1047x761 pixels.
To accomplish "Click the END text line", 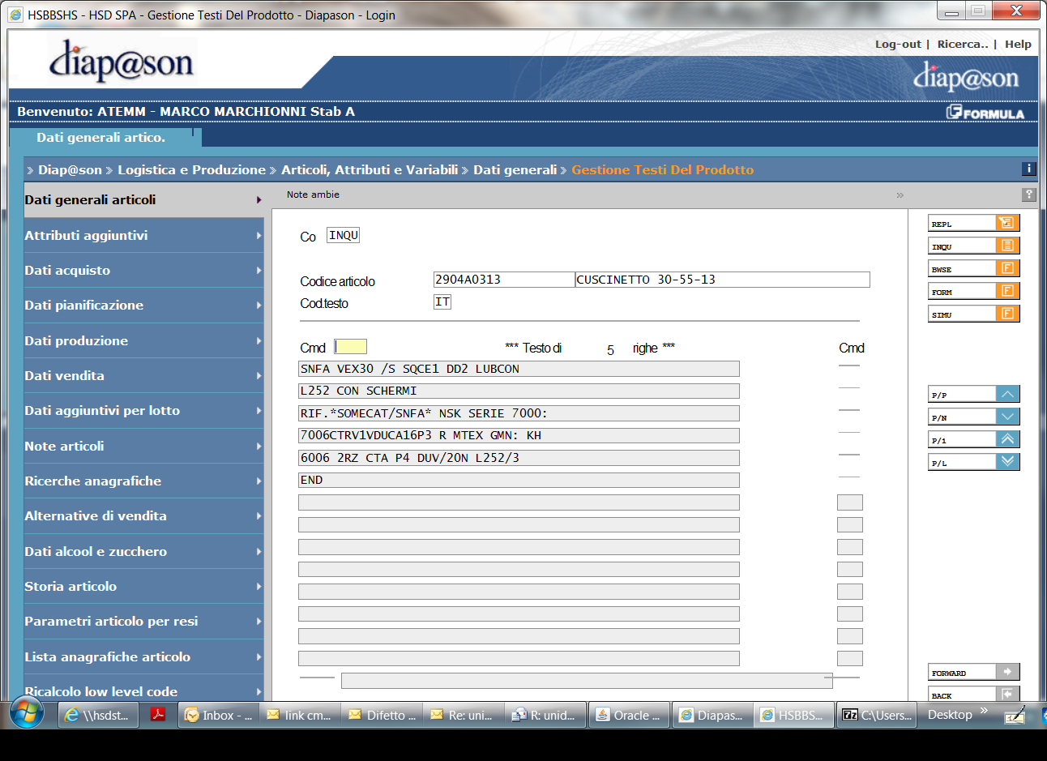I will pos(519,480).
